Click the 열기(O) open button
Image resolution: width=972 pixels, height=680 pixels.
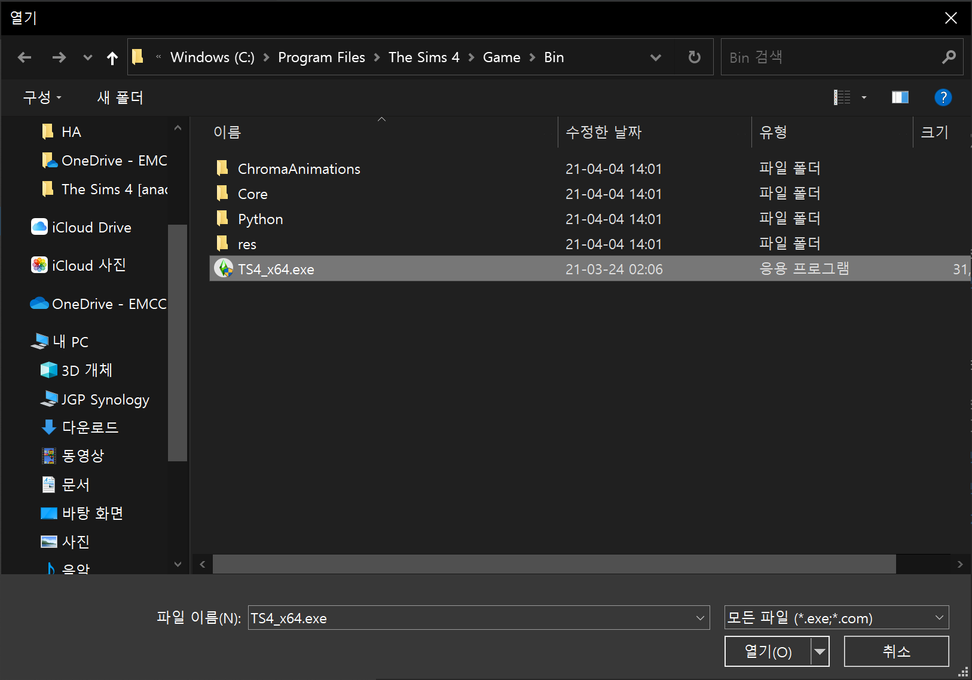point(768,651)
